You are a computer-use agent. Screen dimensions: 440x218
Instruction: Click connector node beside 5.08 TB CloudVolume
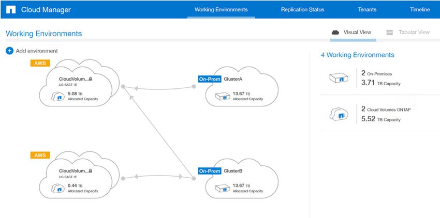[x=123, y=87]
